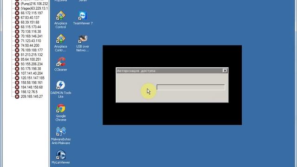Open the truncated Anyplace Contr... shortcut
Screen dimensions: 297x167
coord(61,43)
